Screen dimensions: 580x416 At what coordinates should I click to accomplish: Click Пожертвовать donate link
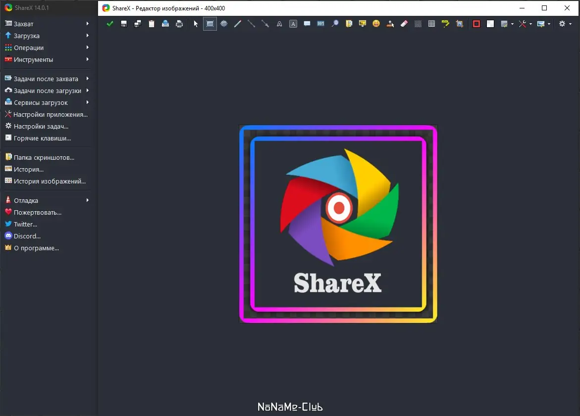tap(47, 212)
